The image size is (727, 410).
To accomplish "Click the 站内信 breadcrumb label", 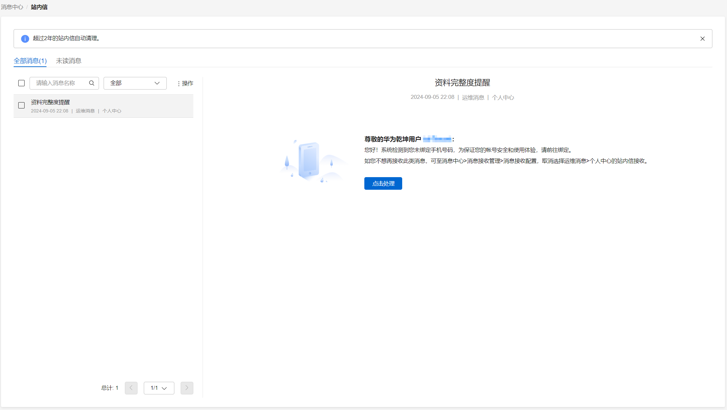I will pos(39,7).
